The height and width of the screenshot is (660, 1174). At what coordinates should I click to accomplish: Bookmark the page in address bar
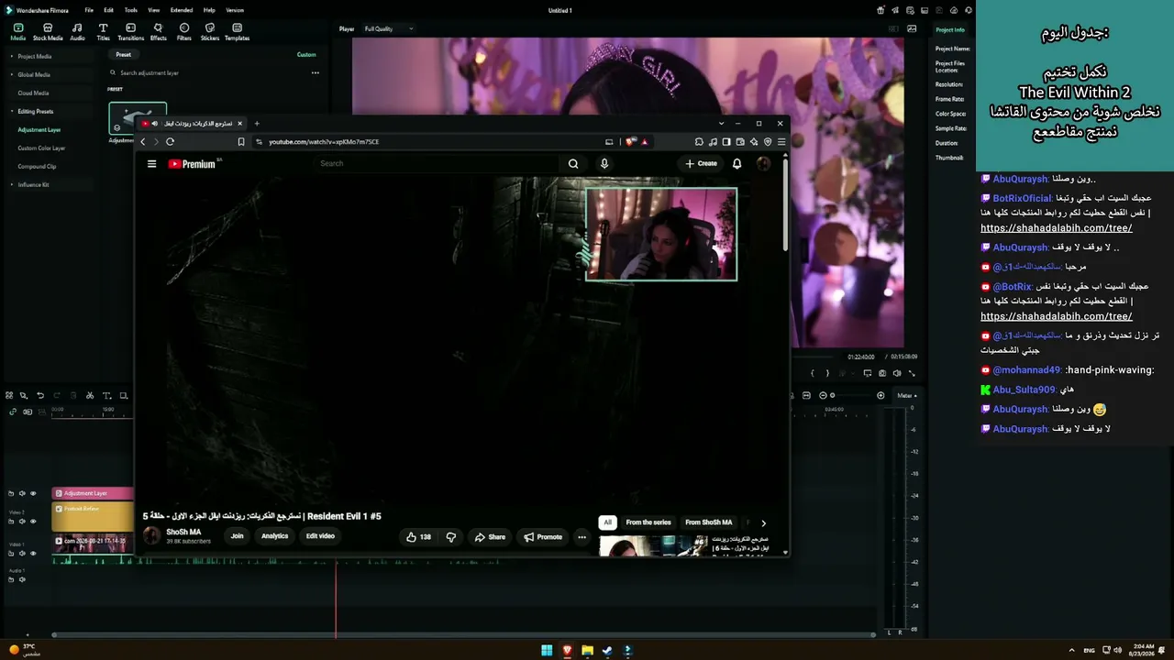[241, 141]
